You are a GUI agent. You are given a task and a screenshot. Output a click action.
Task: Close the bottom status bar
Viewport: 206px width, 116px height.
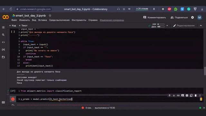pos(204,108)
